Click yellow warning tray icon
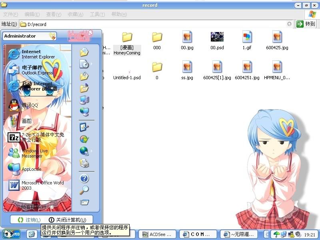This screenshot has height=240, width=320. tap(291, 234)
